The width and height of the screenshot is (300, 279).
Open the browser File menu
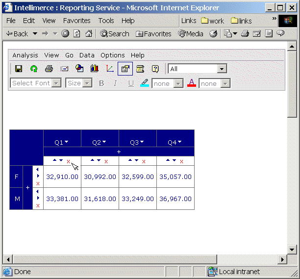point(11,21)
